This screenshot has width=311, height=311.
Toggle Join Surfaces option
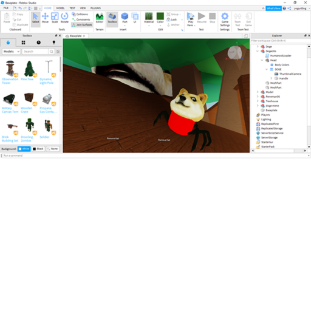pyautogui.click(x=82, y=25)
